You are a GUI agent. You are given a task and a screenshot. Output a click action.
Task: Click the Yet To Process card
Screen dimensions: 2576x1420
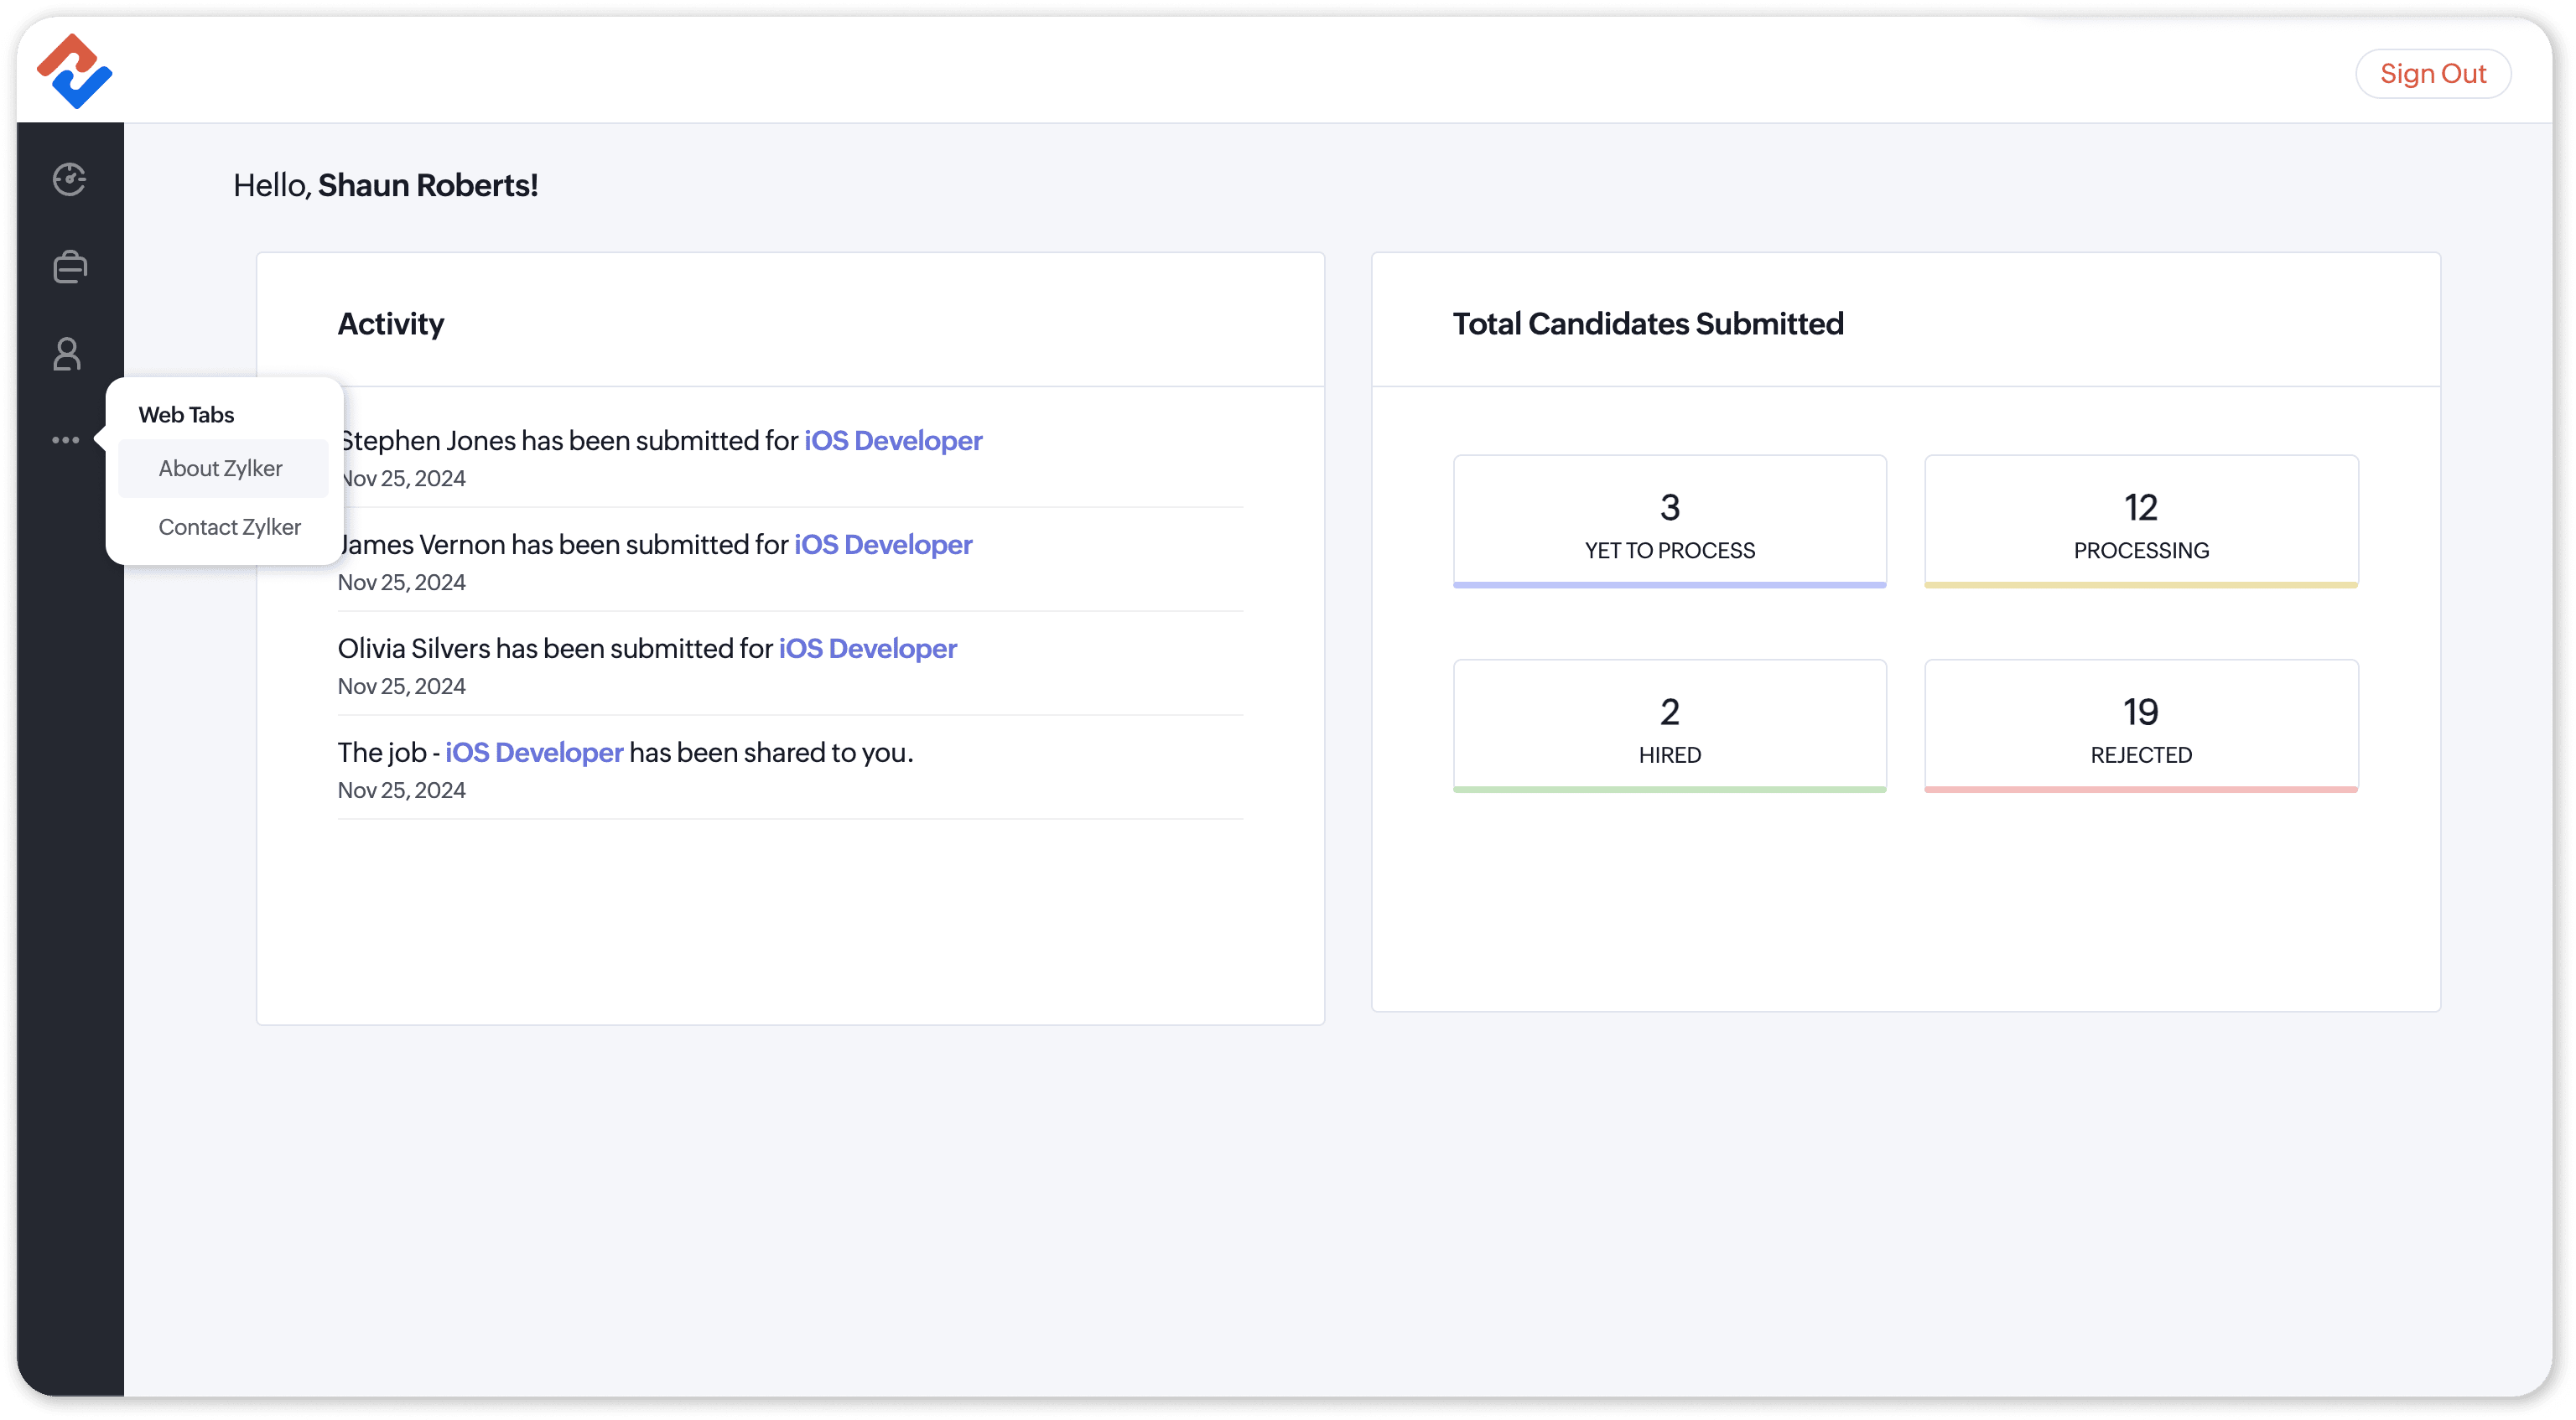coord(1669,522)
